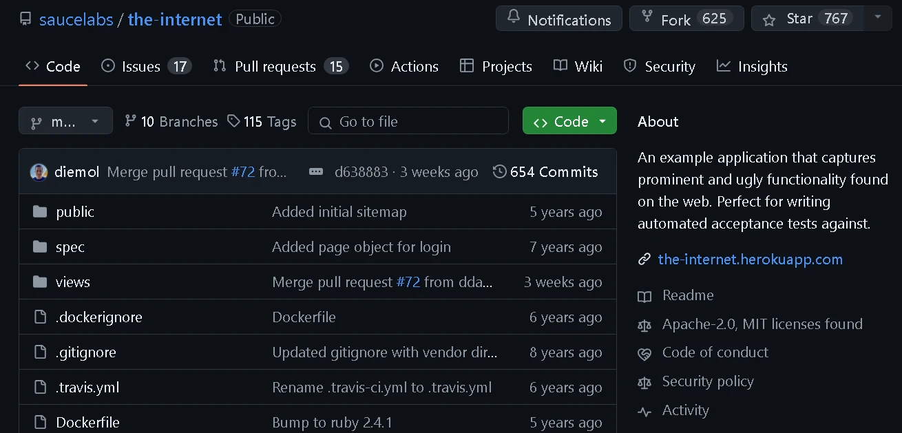The height and width of the screenshot is (433, 902).
Task: Click the folder icon for public
Action: [40, 211]
